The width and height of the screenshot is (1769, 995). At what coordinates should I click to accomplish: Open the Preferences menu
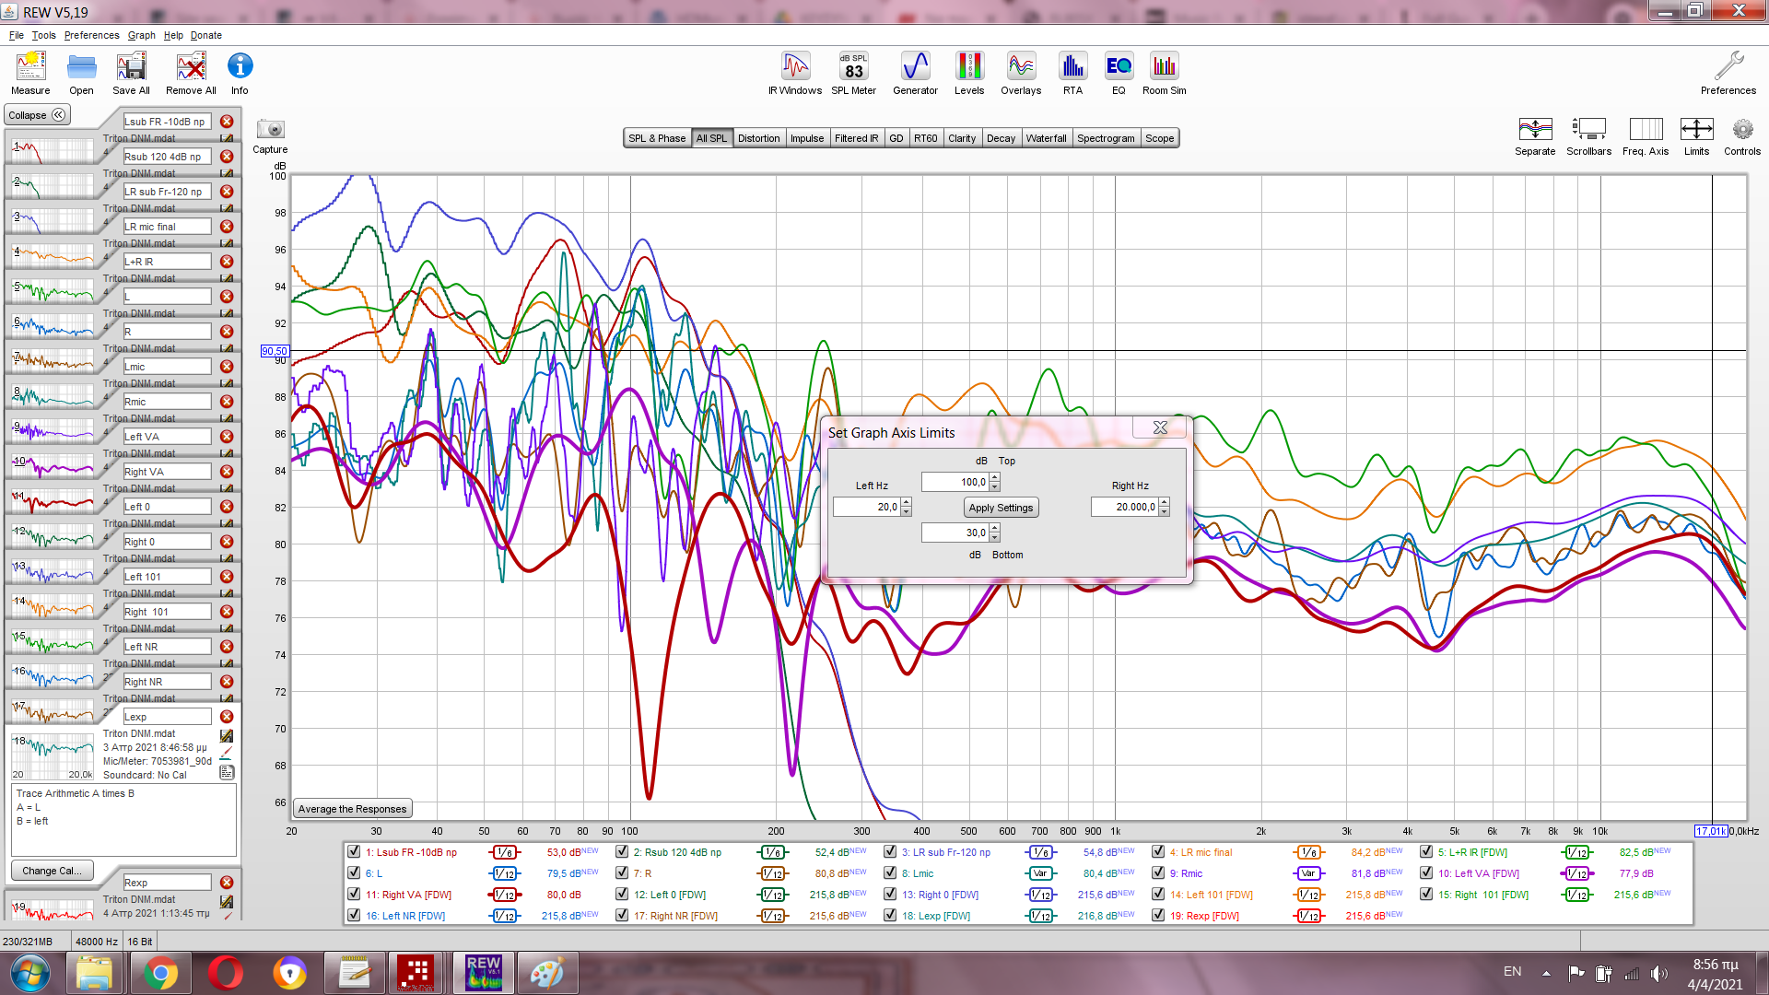point(91,35)
